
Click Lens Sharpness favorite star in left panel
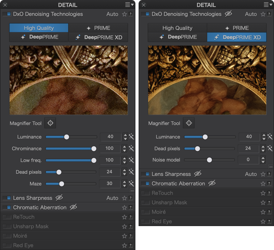tap(125, 198)
